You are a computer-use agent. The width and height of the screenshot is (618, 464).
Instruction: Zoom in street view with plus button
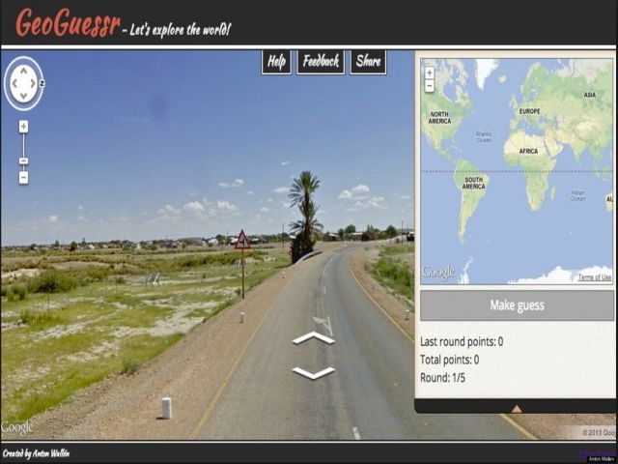point(23,127)
